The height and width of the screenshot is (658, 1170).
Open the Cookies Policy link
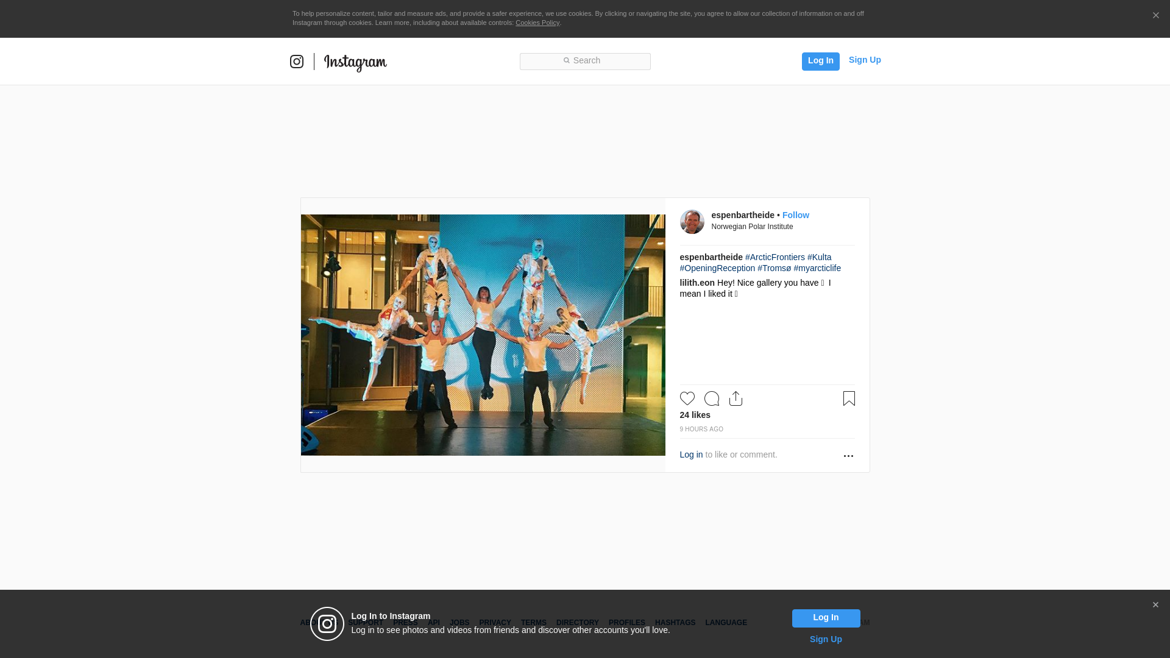537,23
